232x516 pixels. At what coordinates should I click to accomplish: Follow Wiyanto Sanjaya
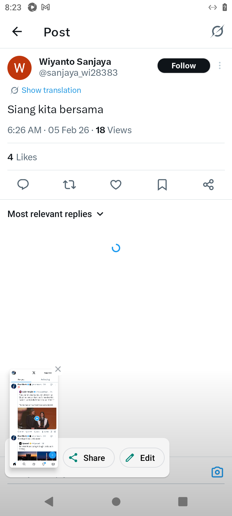point(184,66)
